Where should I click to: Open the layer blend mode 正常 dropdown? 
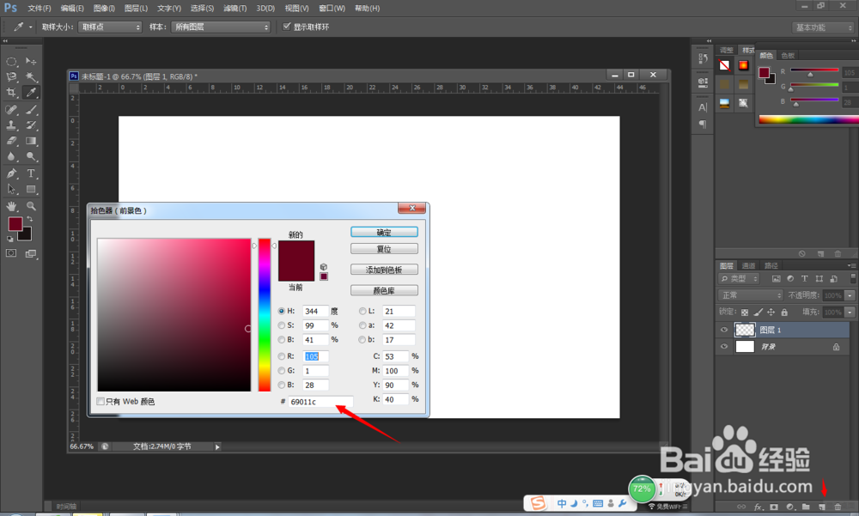pyautogui.click(x=750, y=295)
